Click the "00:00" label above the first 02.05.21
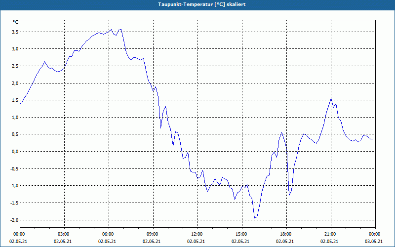Viewport: 395px width, 247px height. 20,234
